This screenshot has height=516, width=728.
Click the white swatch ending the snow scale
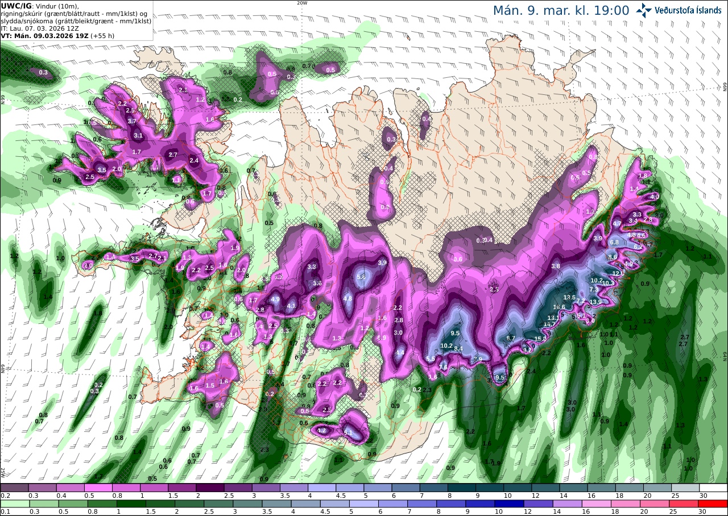(x=714, y=488)
